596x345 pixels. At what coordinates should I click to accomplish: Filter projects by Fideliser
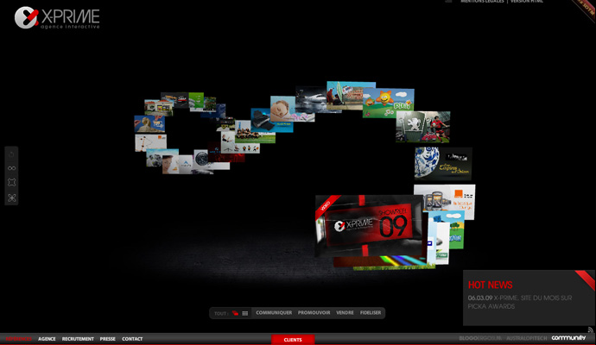371,313
